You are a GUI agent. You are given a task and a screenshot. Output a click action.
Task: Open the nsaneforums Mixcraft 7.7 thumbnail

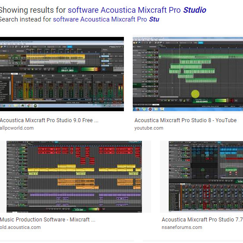coord(206,176)
